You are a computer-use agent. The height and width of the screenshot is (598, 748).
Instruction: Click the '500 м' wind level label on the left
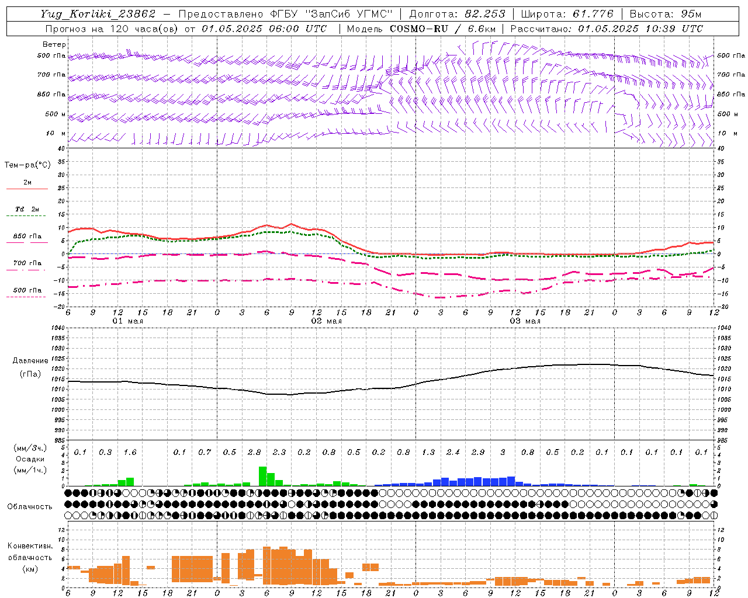56,114
